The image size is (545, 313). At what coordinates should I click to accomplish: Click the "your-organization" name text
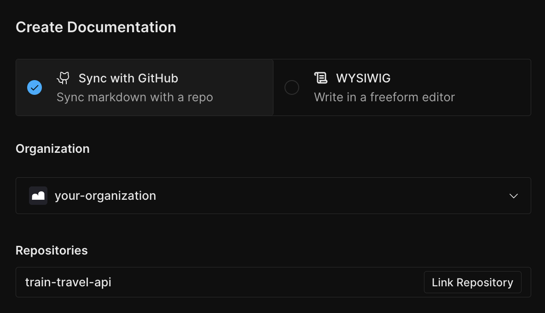point(105,196)
